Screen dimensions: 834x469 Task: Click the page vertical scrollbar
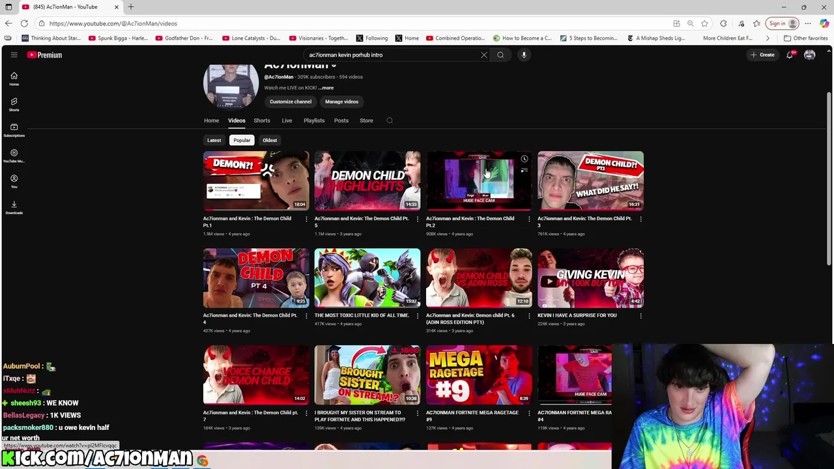(829, 179)
